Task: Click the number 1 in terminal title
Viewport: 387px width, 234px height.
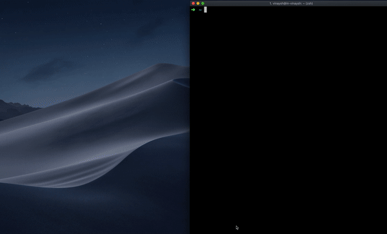Action: coord(270,3)
